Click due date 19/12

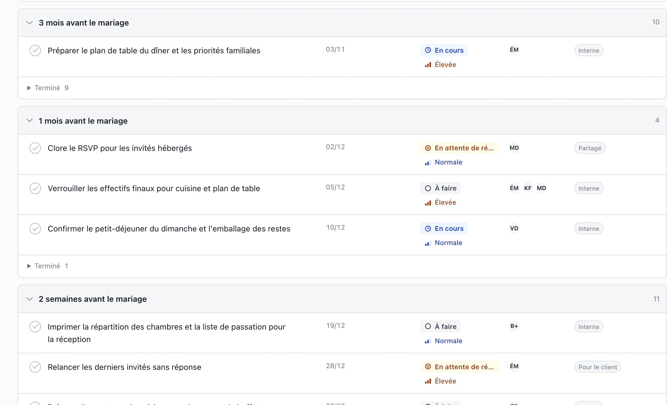(x=335, y=326)
